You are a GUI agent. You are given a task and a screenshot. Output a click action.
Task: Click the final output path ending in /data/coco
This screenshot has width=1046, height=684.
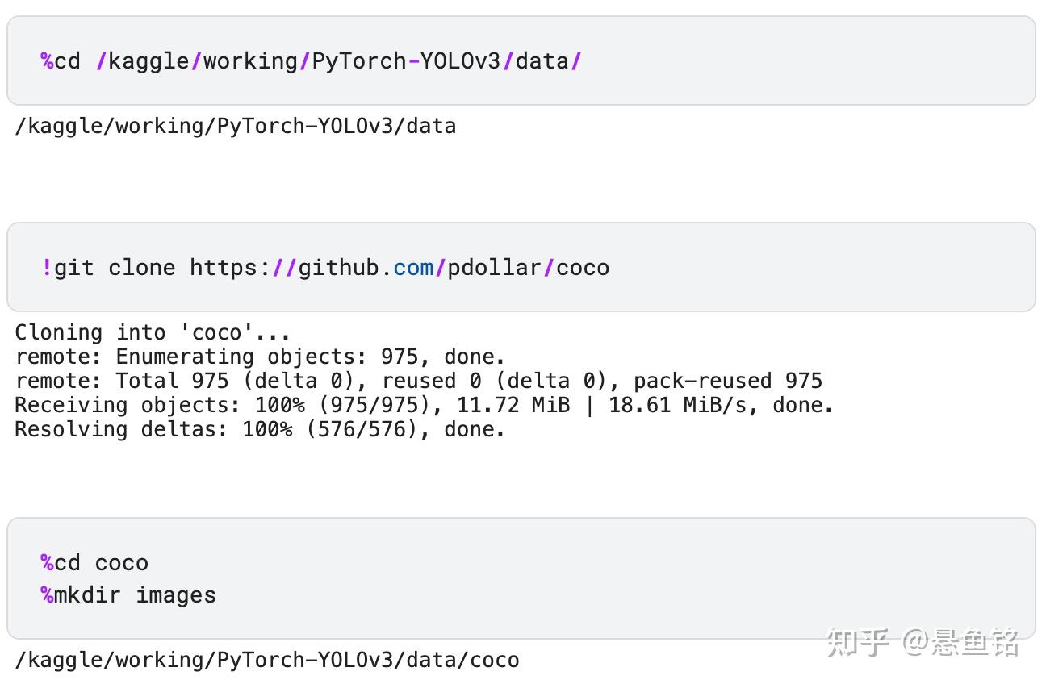coord(266,660)
